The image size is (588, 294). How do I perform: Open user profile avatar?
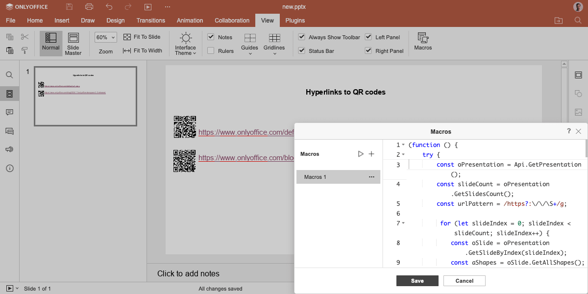click(x=578, y=7)
